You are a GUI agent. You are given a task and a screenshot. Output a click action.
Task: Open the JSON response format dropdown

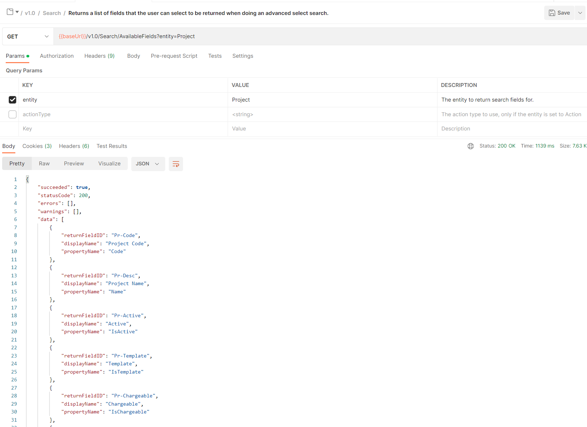[x=148, y=164]
